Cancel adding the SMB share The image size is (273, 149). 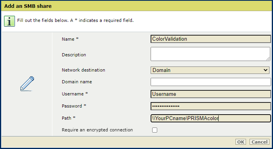259,142
